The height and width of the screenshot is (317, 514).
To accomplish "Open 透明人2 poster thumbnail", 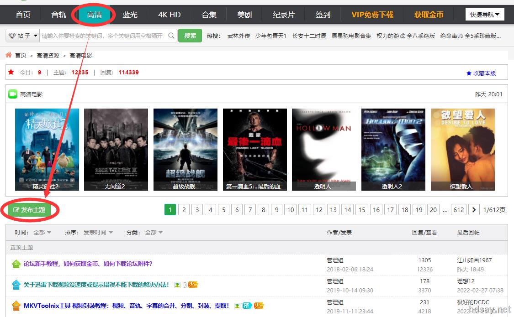I will pos(393,150).
